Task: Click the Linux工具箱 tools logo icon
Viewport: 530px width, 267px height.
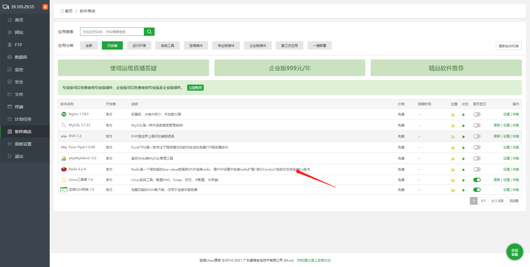Action: click(64, 180)
